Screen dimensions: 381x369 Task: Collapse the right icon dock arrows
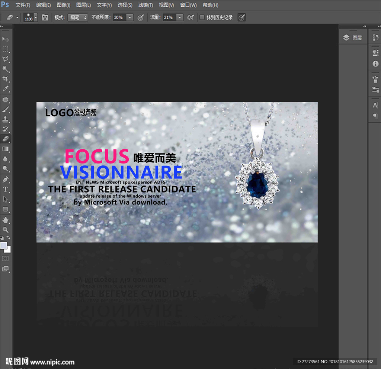click(379, 26)
